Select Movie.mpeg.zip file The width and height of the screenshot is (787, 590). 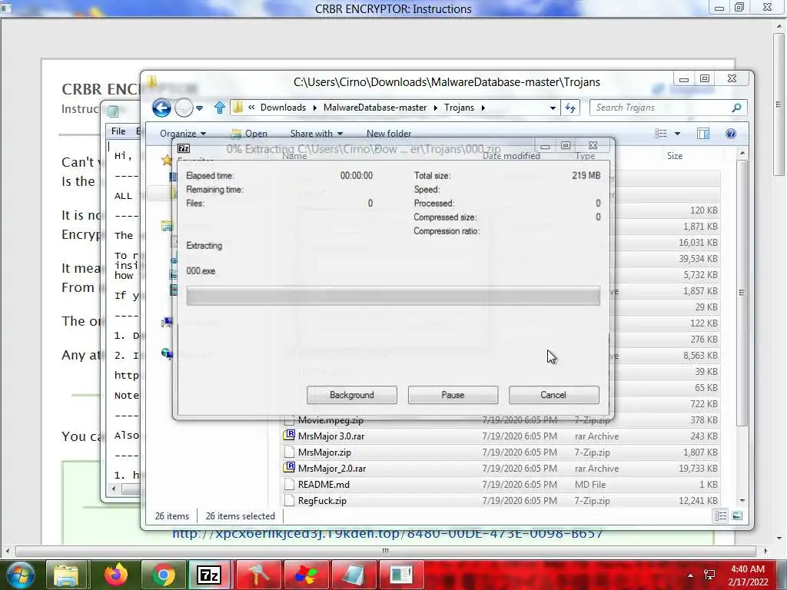(500, 420)
